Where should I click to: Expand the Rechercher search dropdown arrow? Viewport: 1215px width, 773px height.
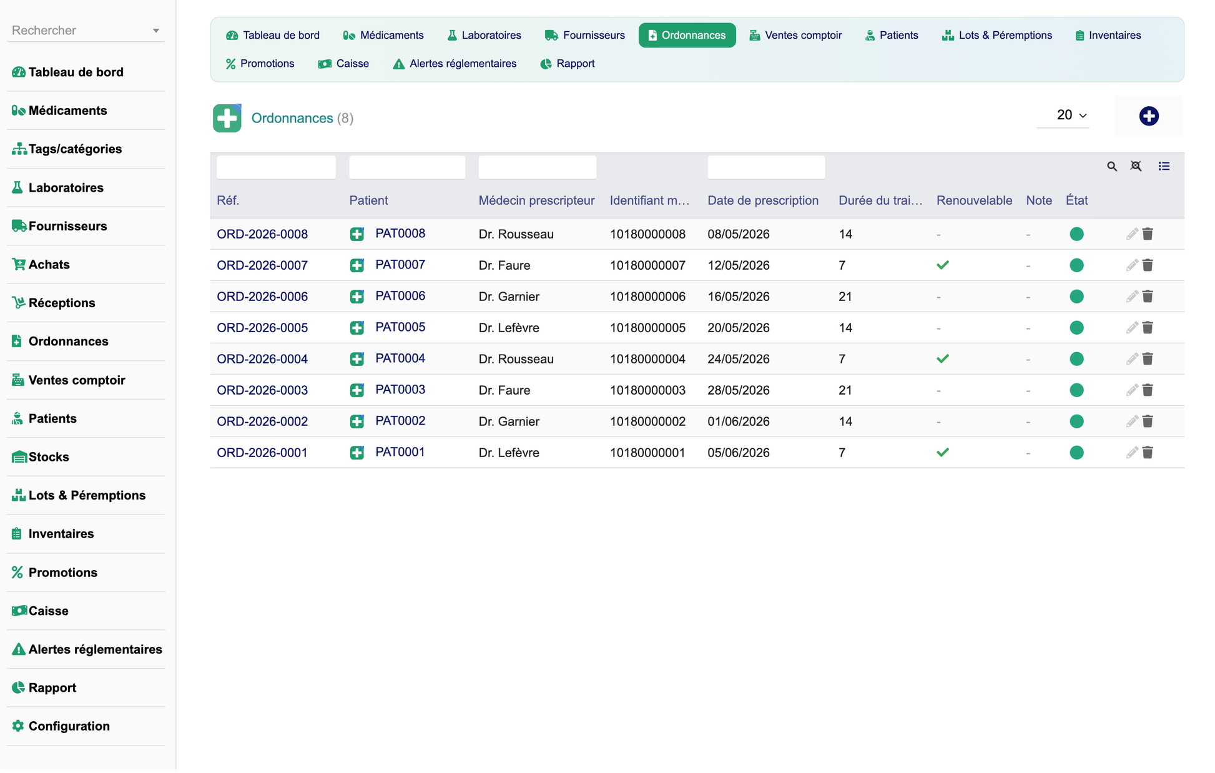pos(156,31)
